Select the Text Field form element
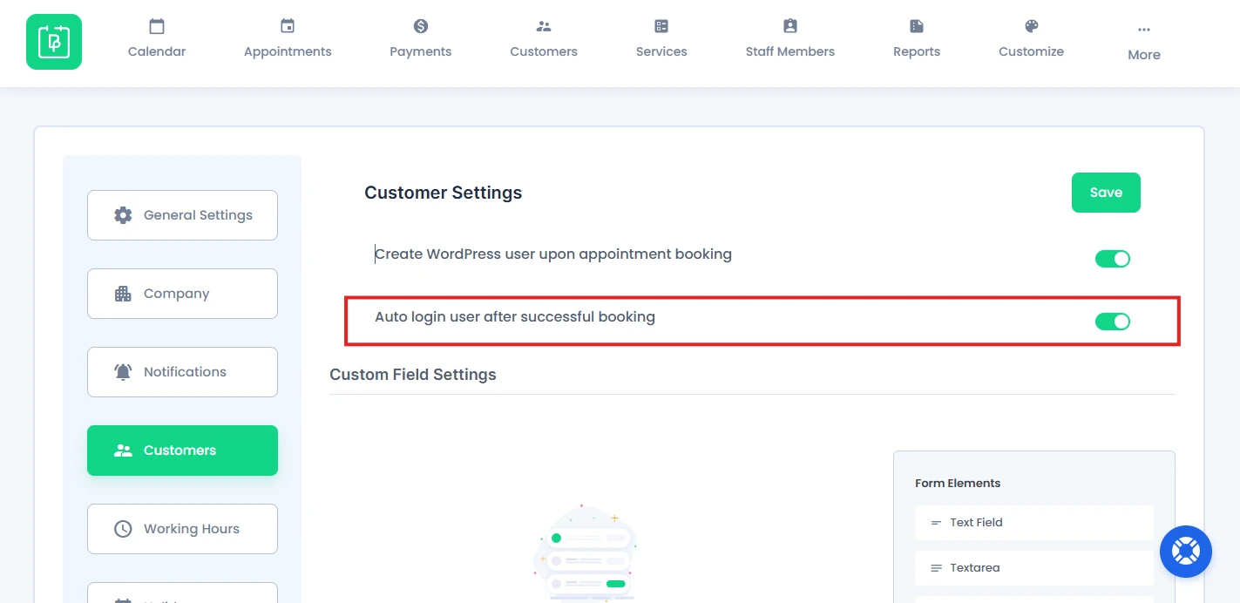Viewport: 1240px width, 603px height. coord(1034,523)
